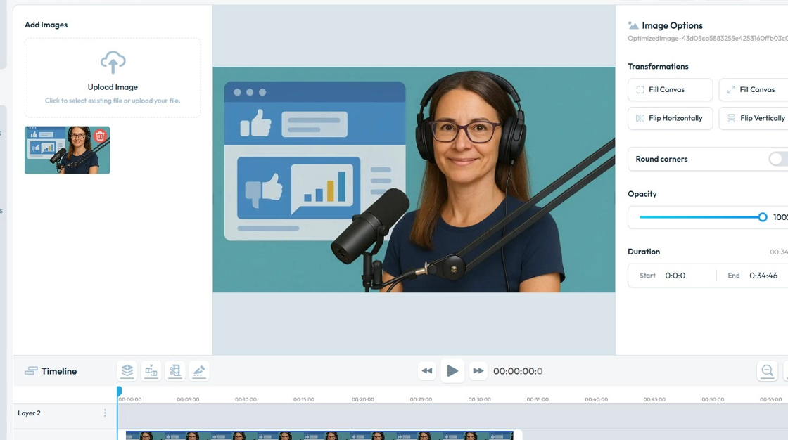The width and height of the screenshot is (788, 440).
Task: Flip the image vertically
Action: point(754,118)
